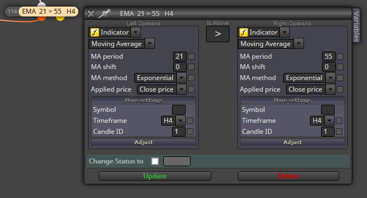Click the Change Status to value field
Image resolution: width=367 pixels, height=198 pixels.
pos(177,161)
